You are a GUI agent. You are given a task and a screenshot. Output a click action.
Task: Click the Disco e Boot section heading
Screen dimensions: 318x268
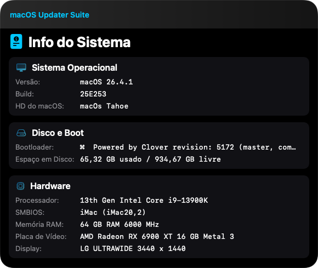click(x=58, y=133)
